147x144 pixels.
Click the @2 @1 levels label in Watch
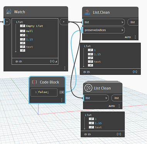[x=19, y=61]
